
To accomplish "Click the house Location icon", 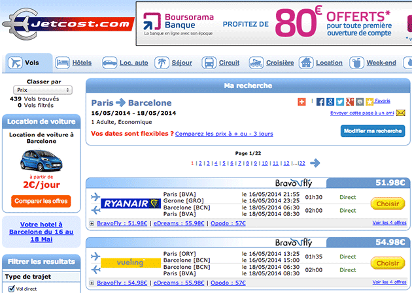I will pos(306,63).
